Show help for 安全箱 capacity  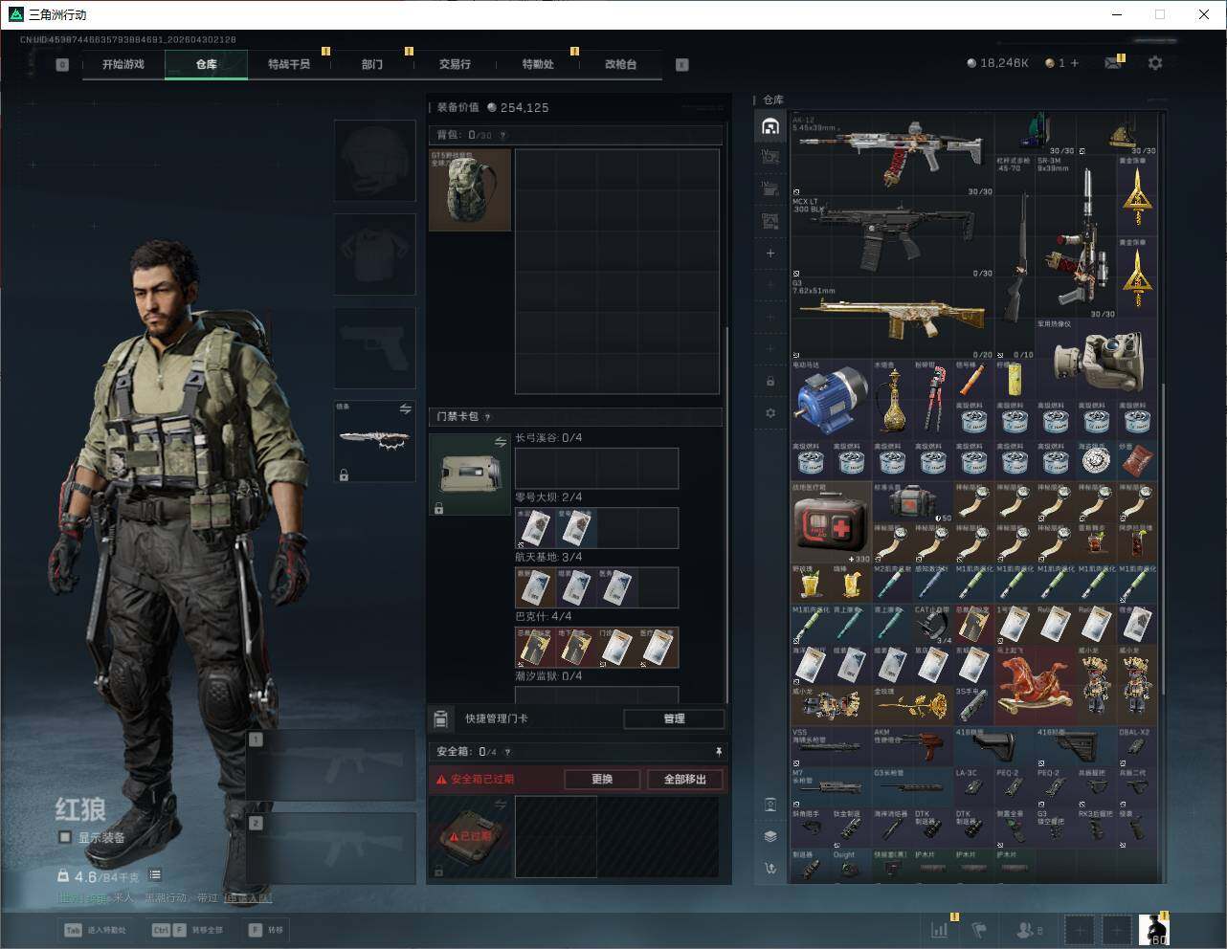(507, 752)
